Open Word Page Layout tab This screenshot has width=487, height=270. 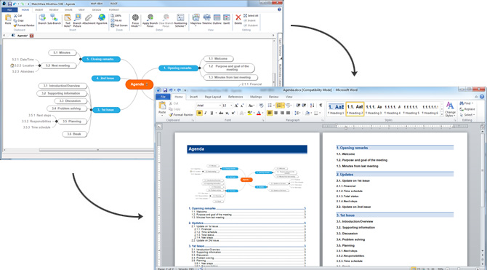(x=213, y=97)
